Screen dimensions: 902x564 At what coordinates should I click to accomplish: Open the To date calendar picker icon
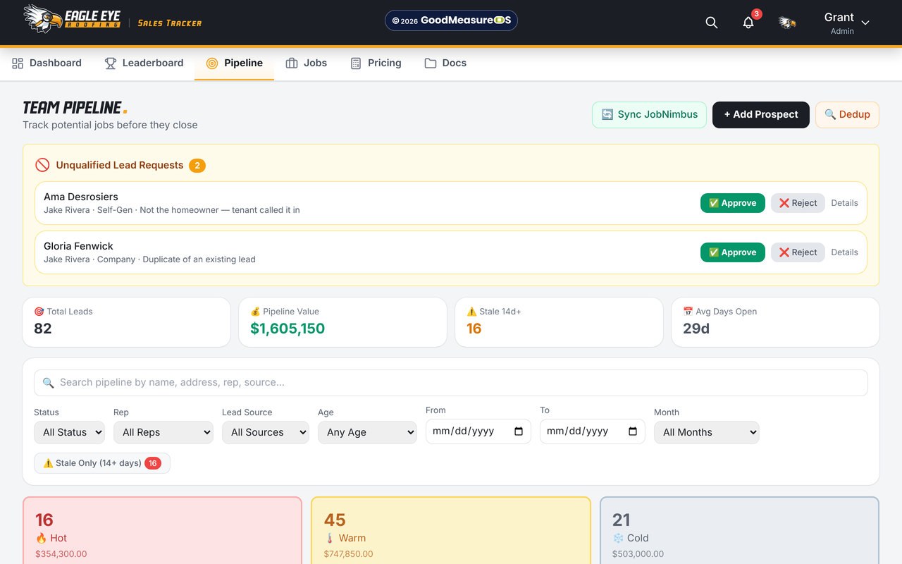(x=633, y=431)
